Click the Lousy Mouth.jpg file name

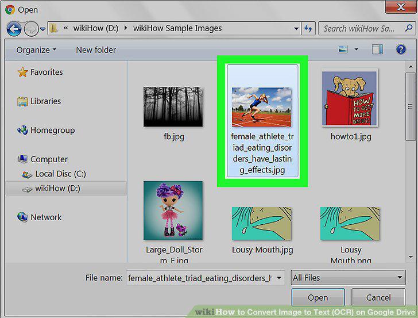click(x=262, y=250)
